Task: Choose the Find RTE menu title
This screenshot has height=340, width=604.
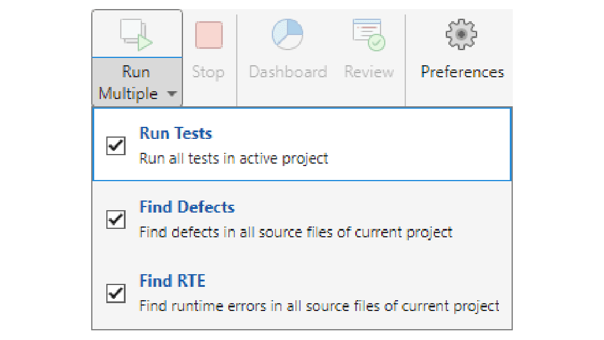Action: click(172, 281)
